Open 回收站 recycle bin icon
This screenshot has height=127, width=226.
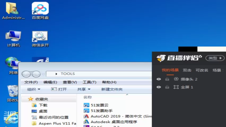13,93
